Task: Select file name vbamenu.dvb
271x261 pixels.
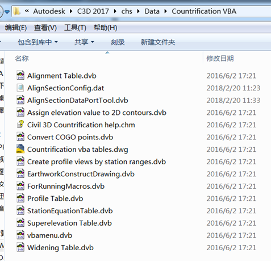Action: pyautogui.click(x=50, y=235)
